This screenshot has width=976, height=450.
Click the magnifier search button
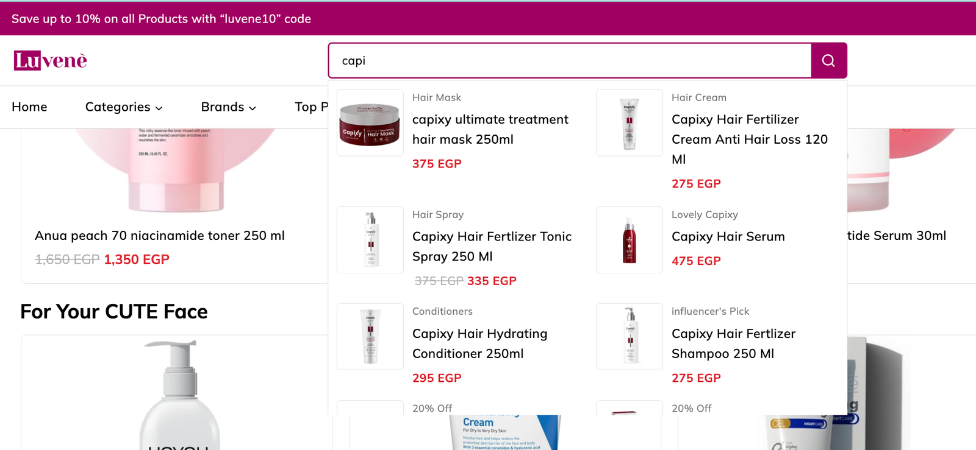tap(828, 60)
